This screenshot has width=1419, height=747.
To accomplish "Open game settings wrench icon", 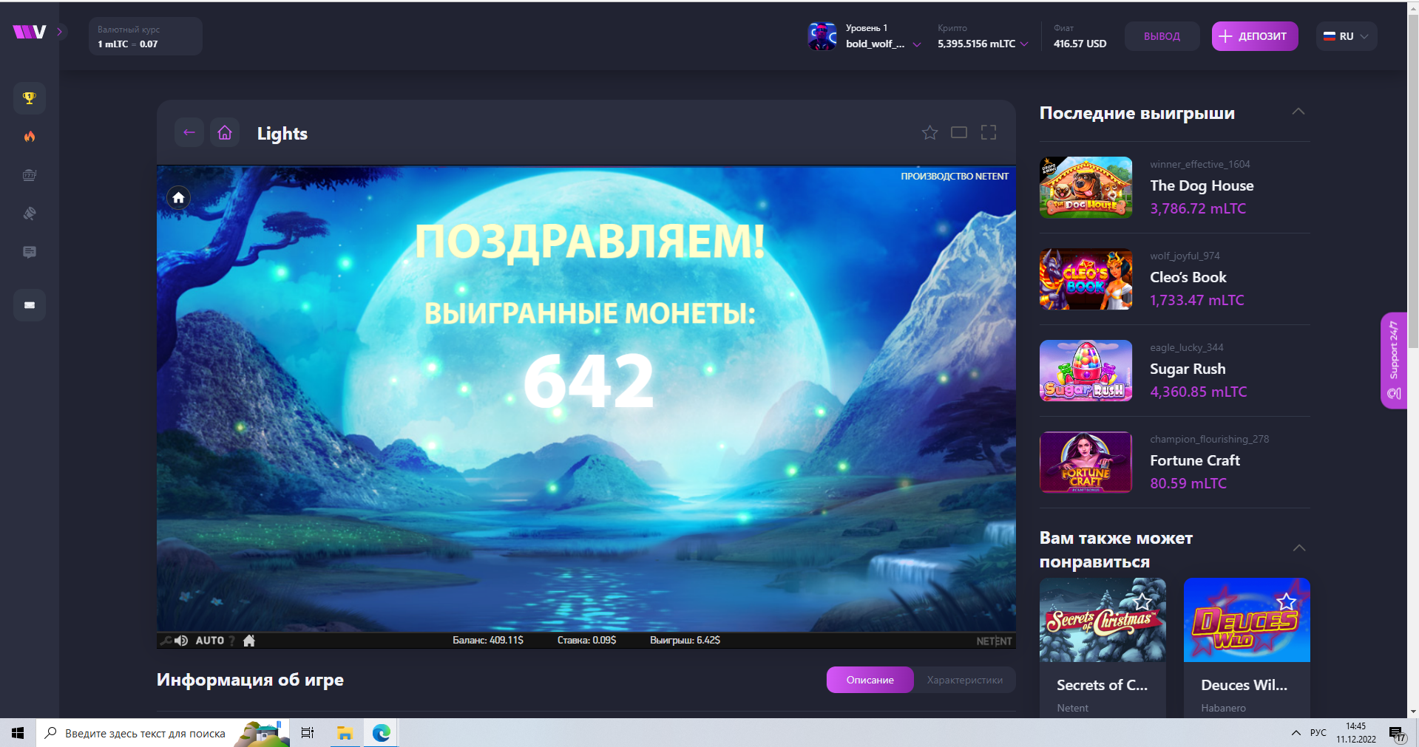I will pos(166,641).
